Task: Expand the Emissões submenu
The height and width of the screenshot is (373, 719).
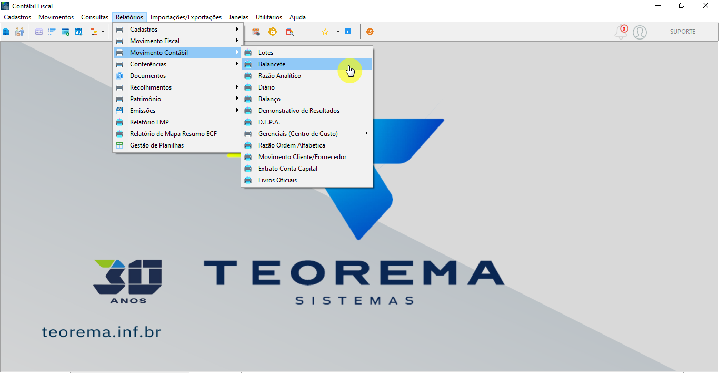Action: 178,111
